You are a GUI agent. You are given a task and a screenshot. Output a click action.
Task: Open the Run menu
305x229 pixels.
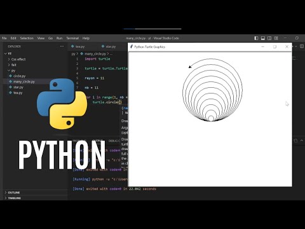pos(59,38)
